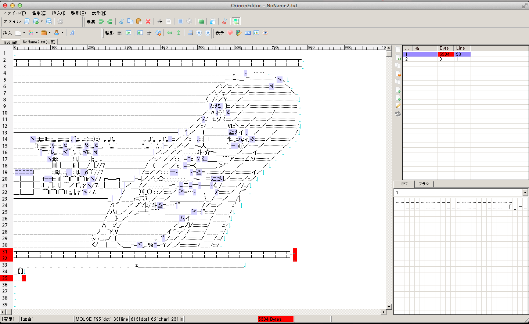Toggle the highlighted green magnet toolbar button
The image size is (529, 324).
tap(236, 22)
